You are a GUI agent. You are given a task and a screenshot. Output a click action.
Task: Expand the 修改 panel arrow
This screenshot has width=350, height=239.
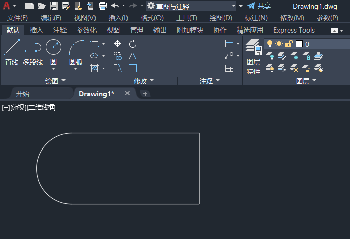152,80
